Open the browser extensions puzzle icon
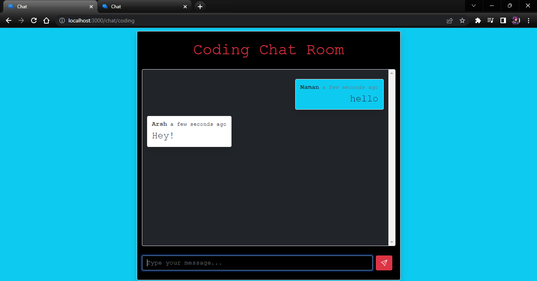The image size is (537, 281). (478, 20)
